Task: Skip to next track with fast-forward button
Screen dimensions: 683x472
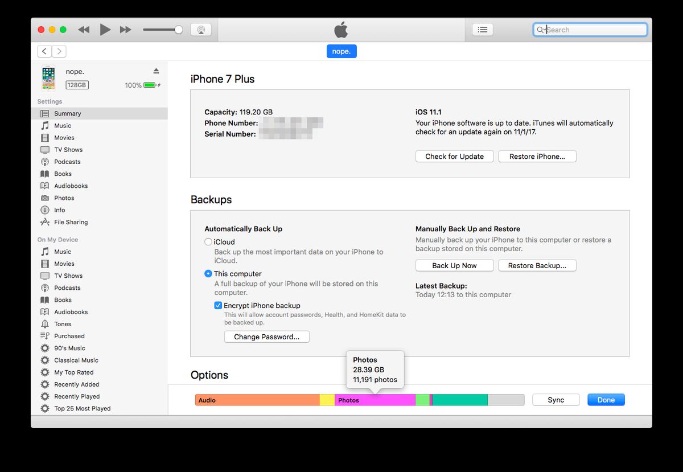Action: click(126, 30)
